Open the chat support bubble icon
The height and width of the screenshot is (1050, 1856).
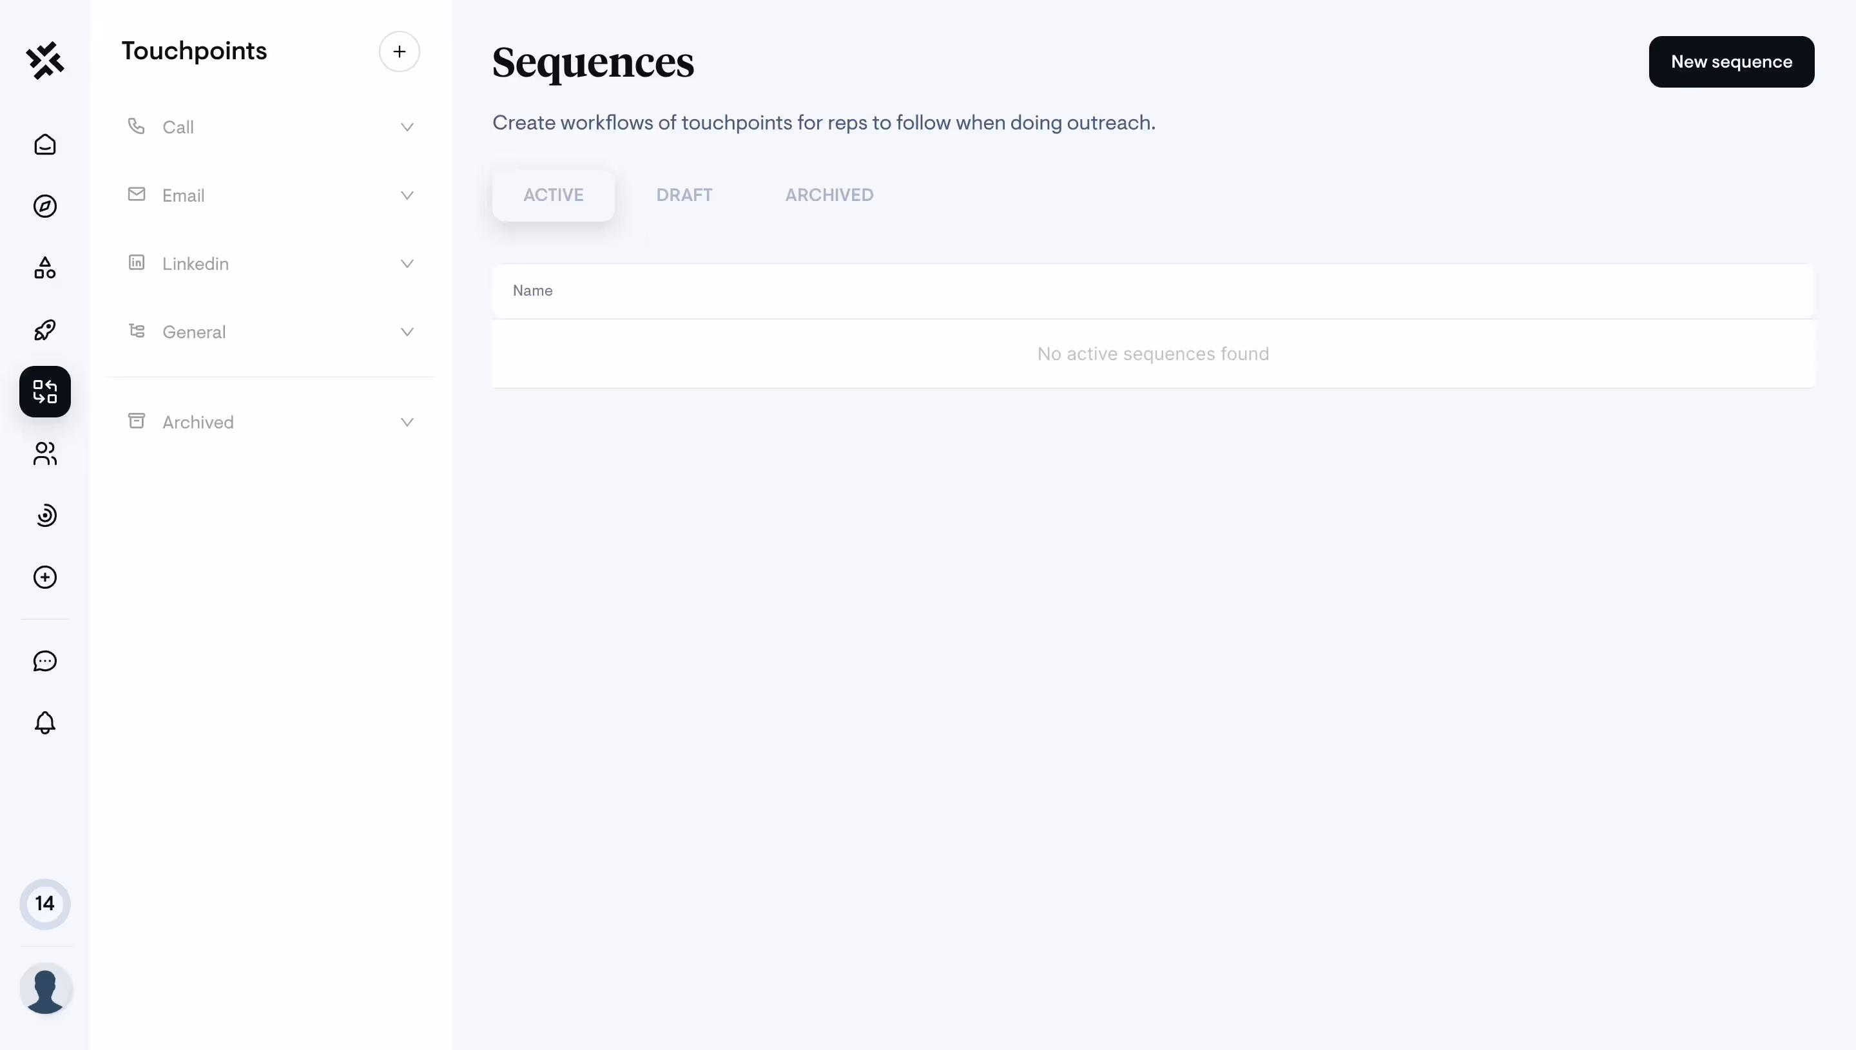(x=44, y=660)
